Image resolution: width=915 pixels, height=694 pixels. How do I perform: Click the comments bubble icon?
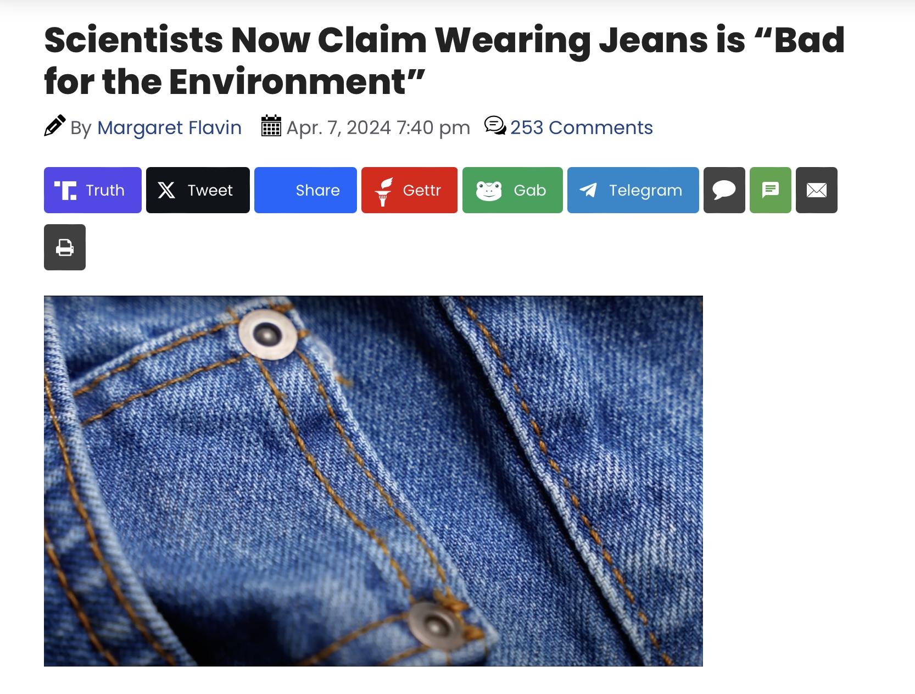click(495, 126)
